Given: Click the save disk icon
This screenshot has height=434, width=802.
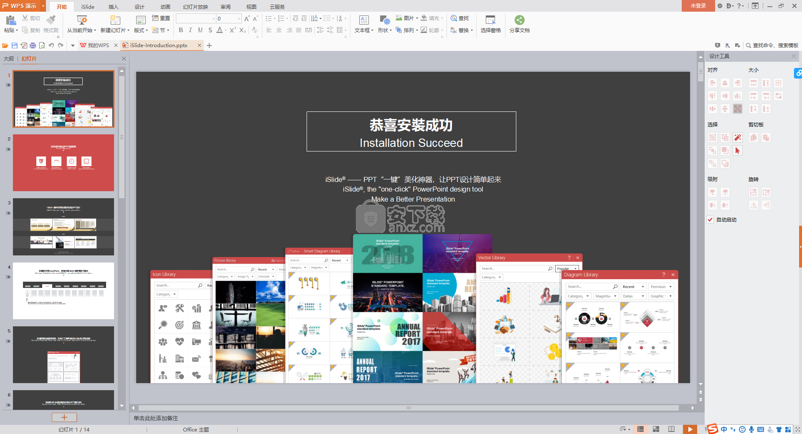Looking at the screenshot, I should (x=15, y=45).
